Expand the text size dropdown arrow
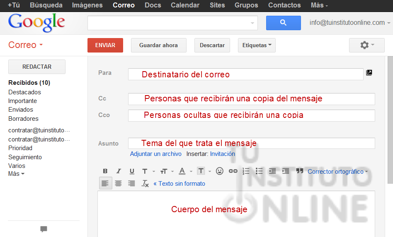Viewport: 393px width, 237px height. pos(172,172)
